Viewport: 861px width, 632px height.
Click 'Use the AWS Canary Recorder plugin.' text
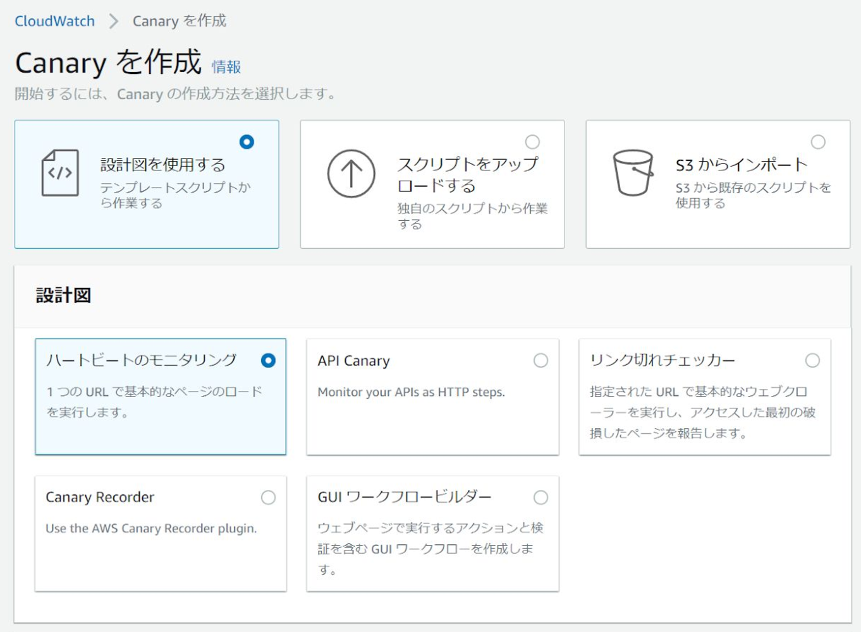click(x=151, y=528)
